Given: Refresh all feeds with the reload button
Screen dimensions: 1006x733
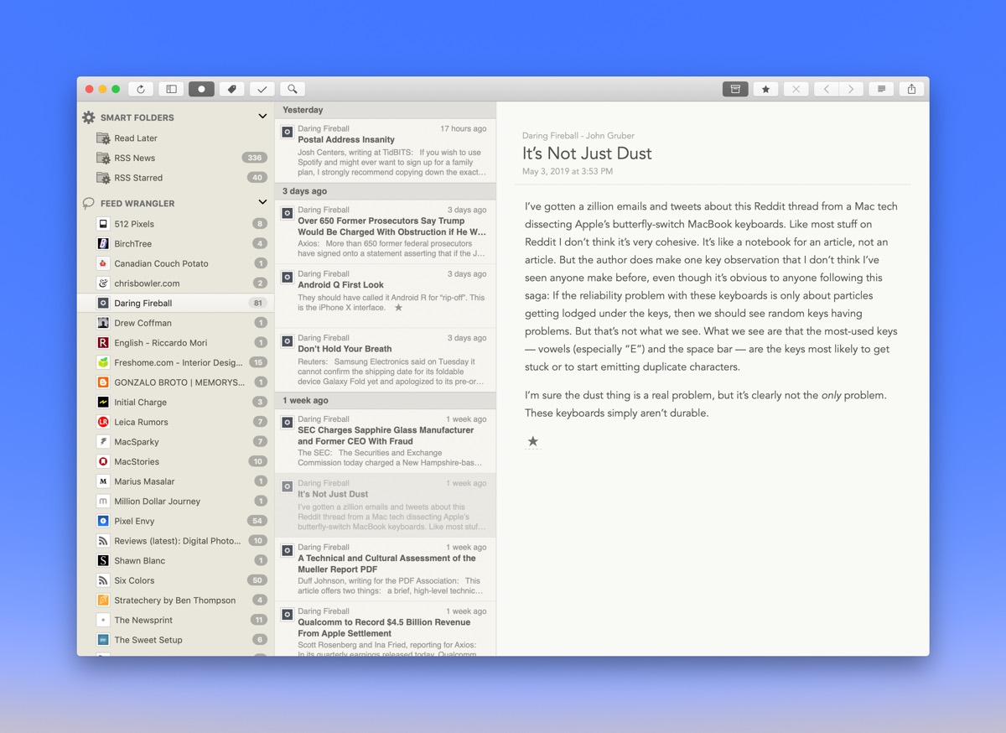Looking at the screenshot, I should [141, 89].
